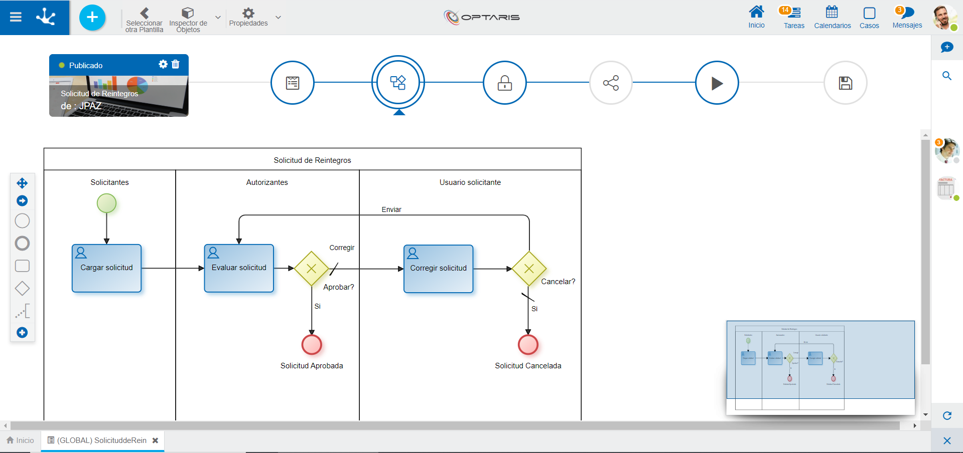Screen dimensions: 963x453
Task: Click the refresh icon in right sidebar
Action: 947,415
